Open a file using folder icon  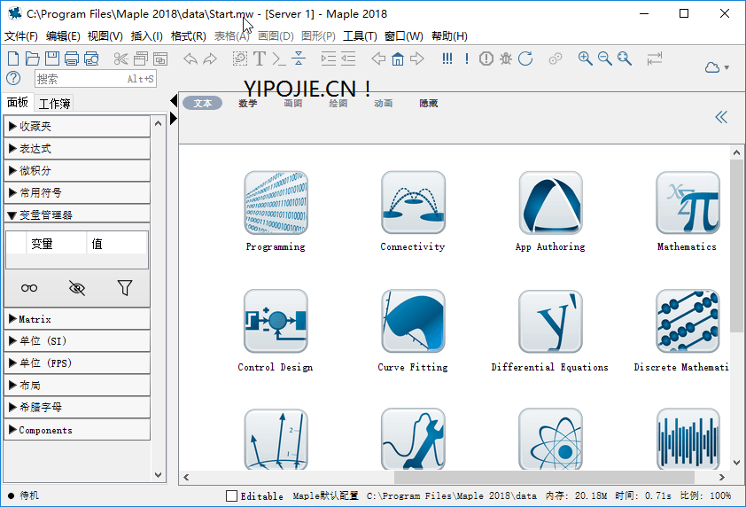click(33, 58)
